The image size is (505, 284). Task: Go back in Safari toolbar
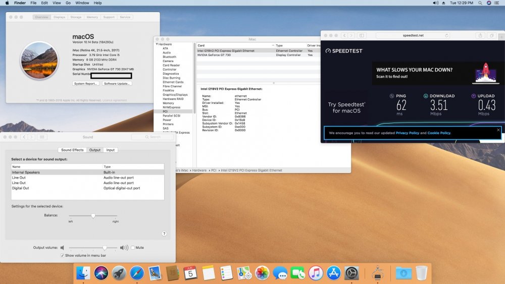click(344, 35)
